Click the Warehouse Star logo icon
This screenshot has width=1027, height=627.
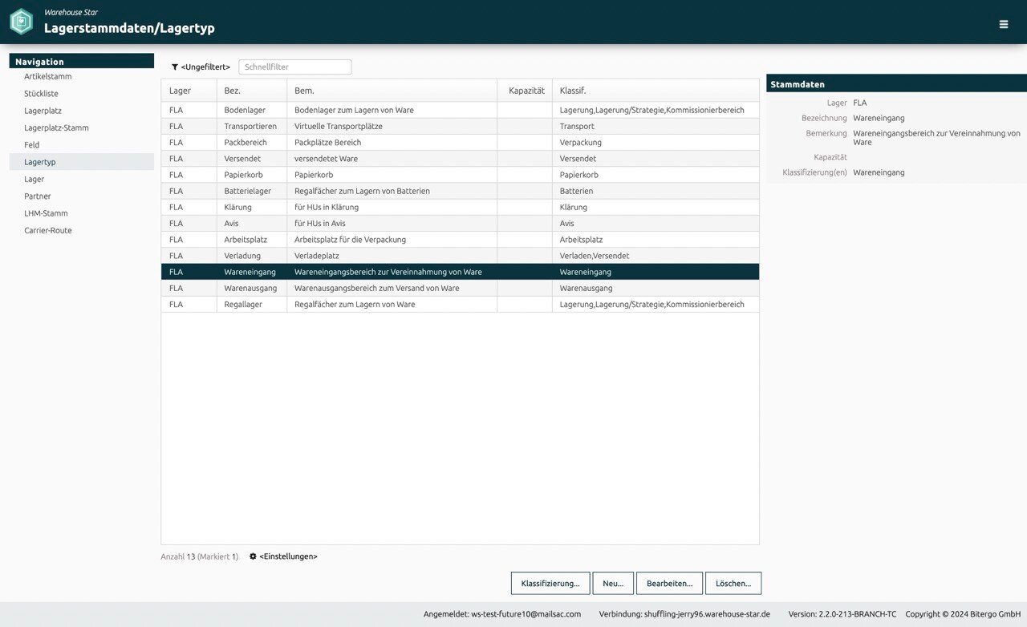click(22, 22)
